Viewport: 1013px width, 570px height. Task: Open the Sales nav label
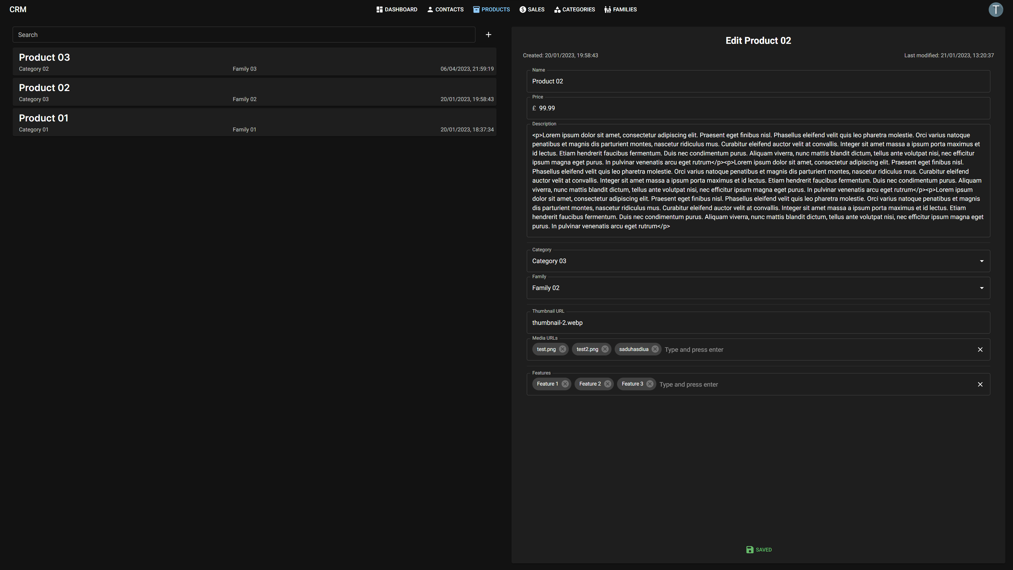(x=536, y=9)
